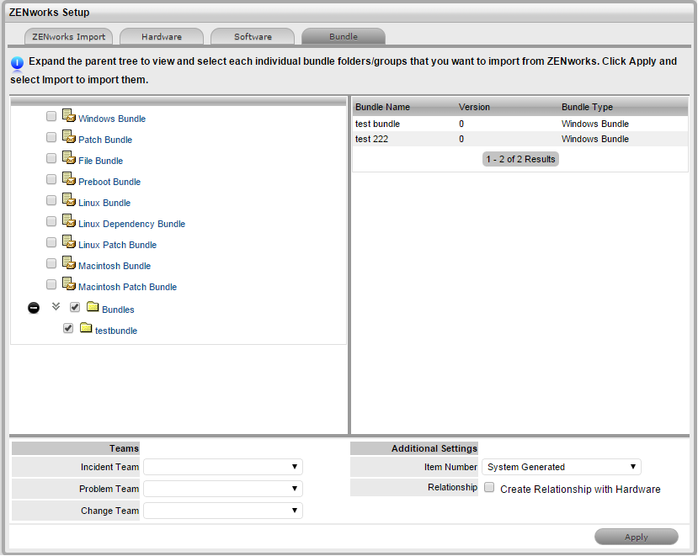Open the Change Team dropdown

223,511
